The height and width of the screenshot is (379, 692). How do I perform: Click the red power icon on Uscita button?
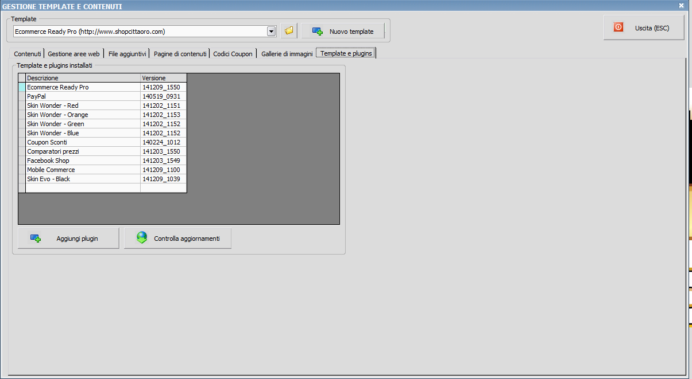[x=618, y=27]
